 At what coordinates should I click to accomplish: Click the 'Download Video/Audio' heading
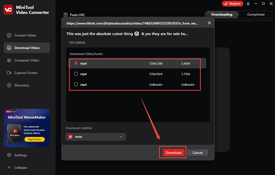point(86,54)
